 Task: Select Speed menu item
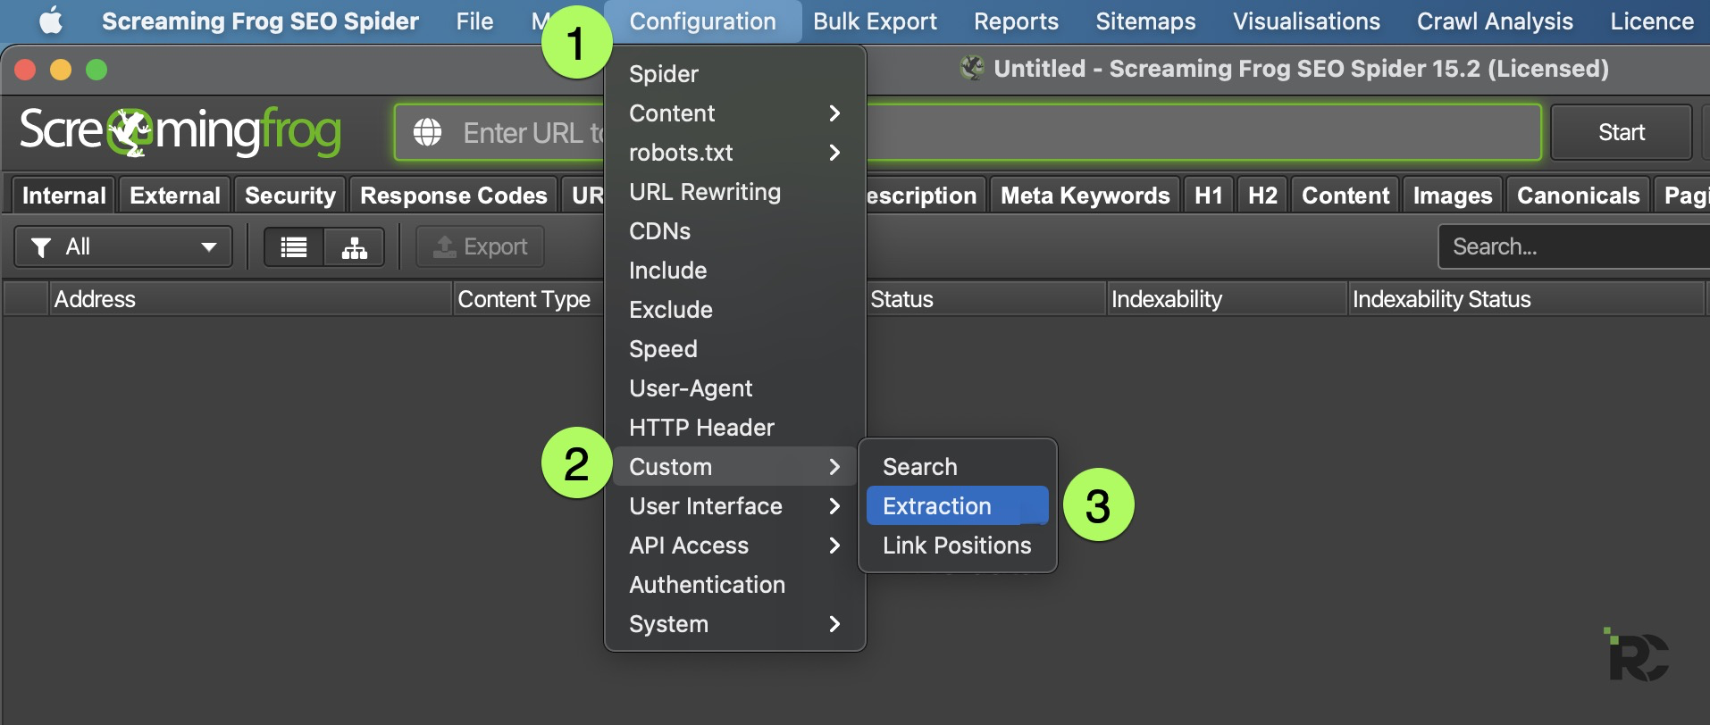(734, 349)
